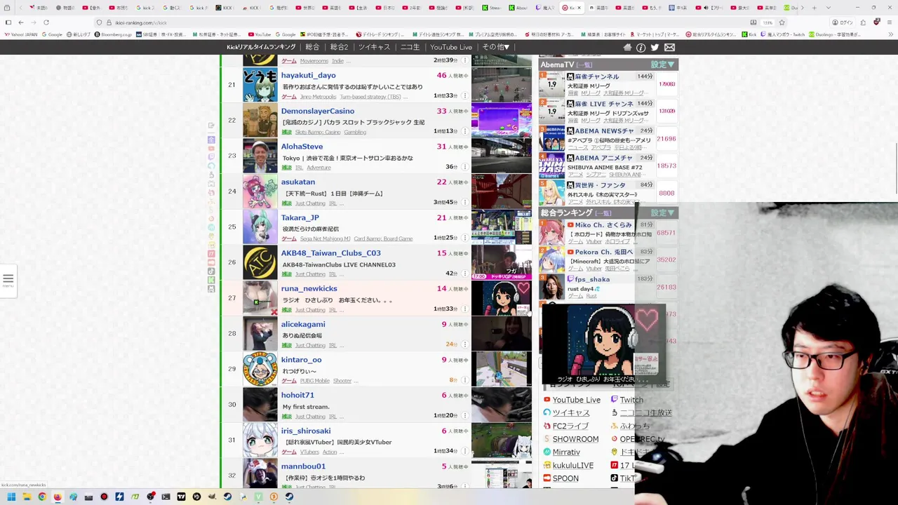Viewport: 898px width, 505px height.
Task: Expand 総合ランキング 設定 settings dropdown
Action: coord(662,213)
